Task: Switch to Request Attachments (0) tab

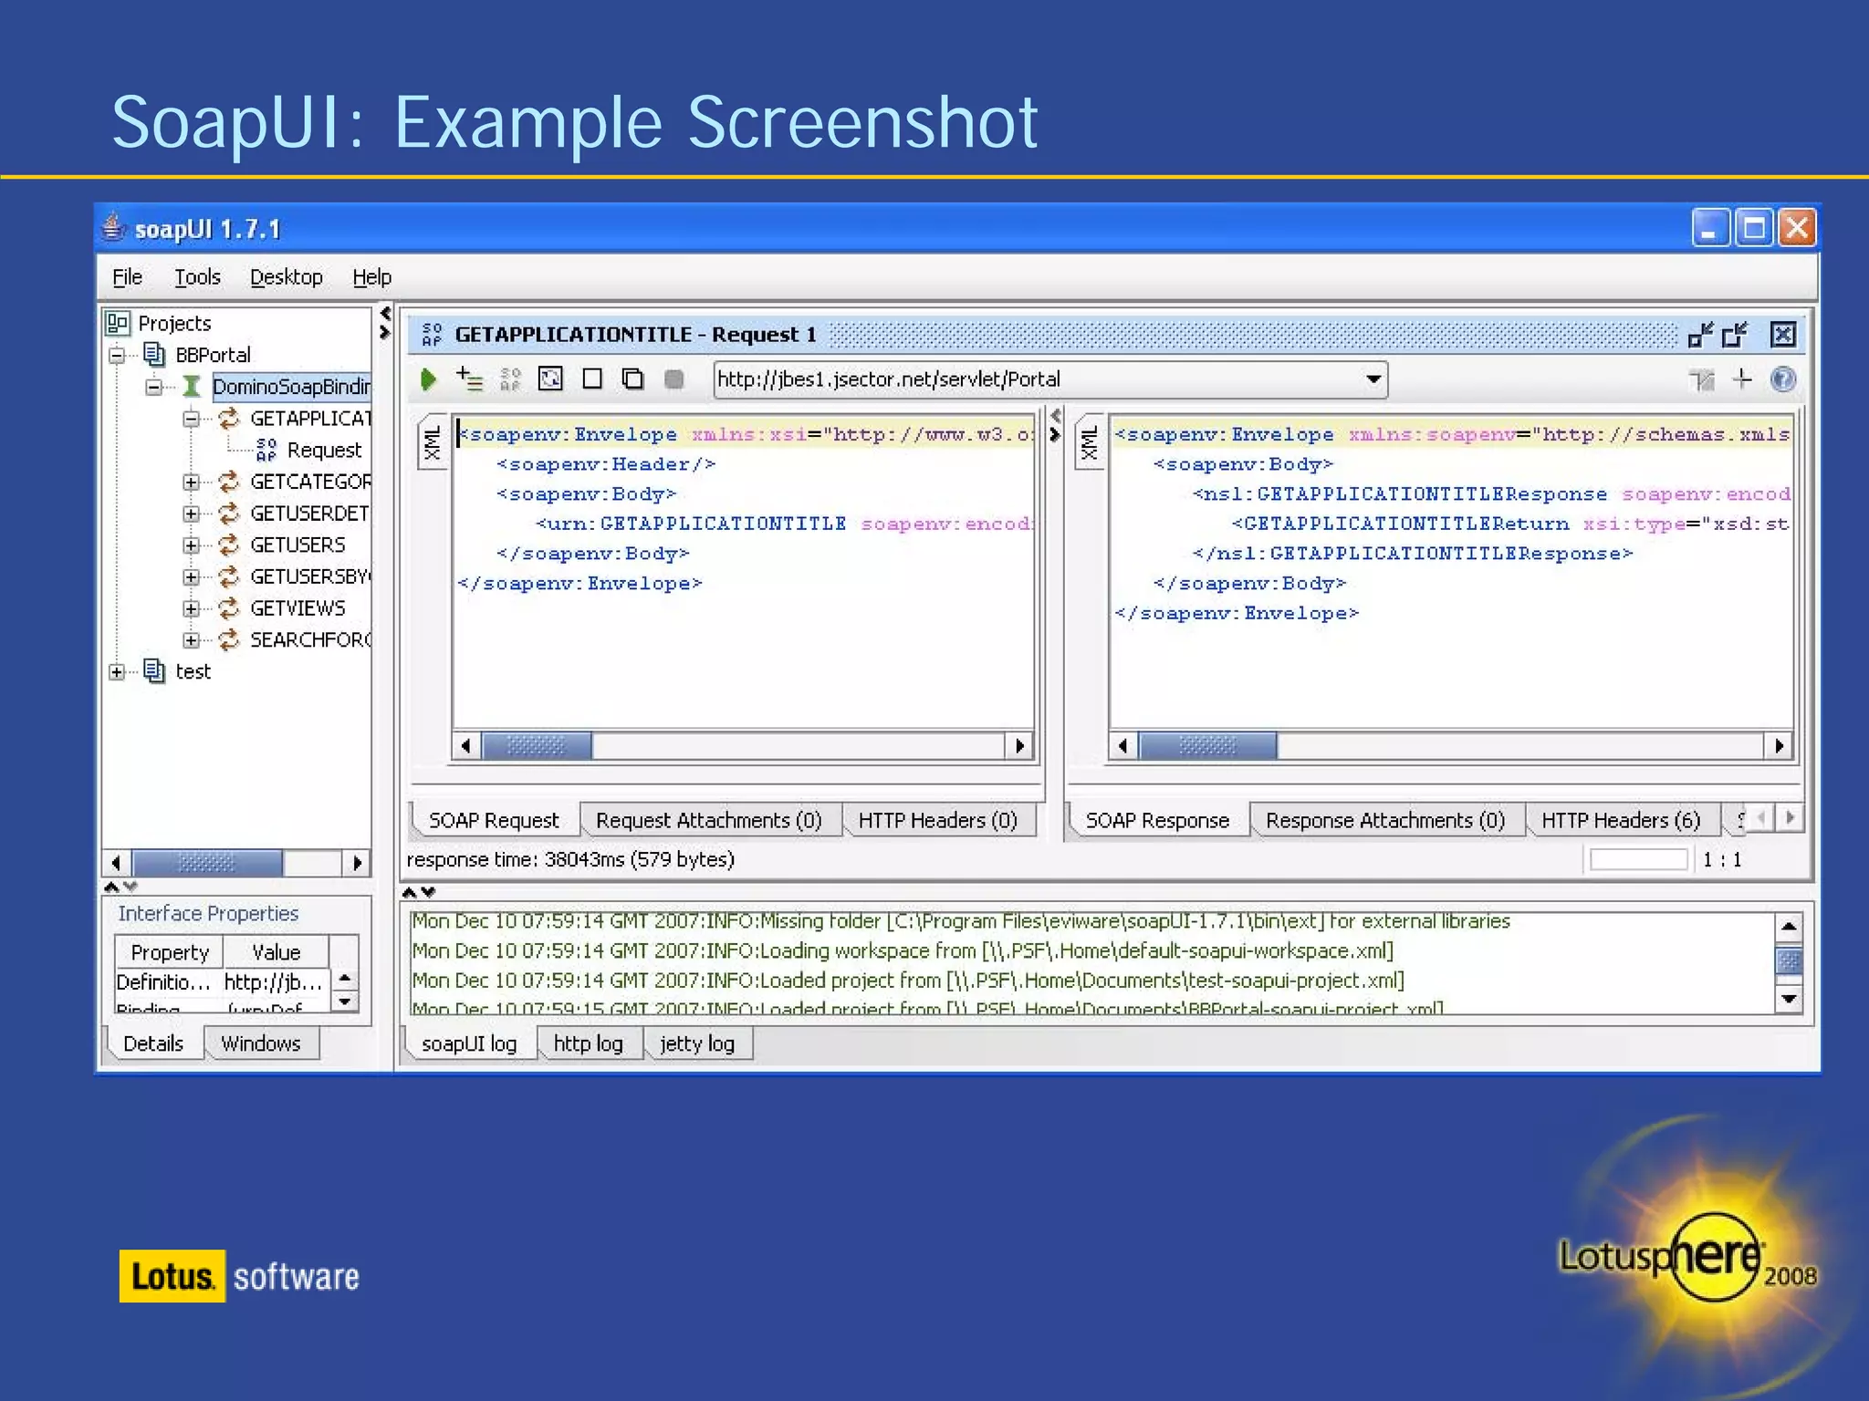Action: coord(709,820)
